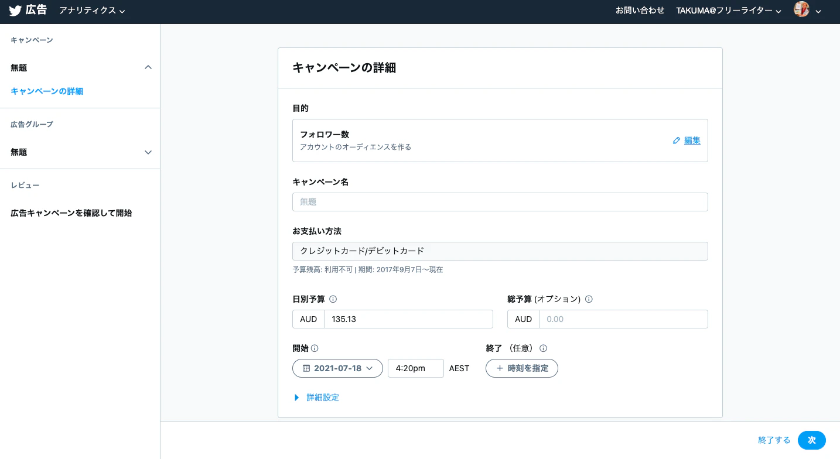Select キャンペーンの詳細 in the sidebar

coord(47,91)
